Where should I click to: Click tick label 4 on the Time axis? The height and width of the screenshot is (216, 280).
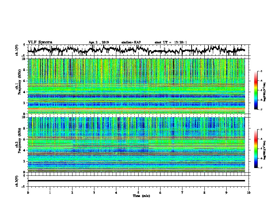tap(116, 193)
